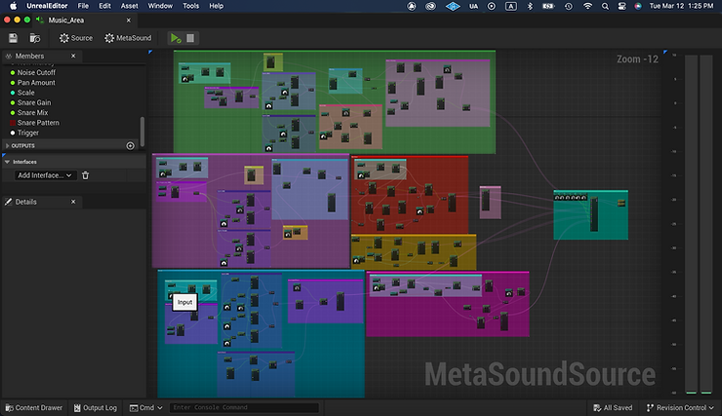Open the Help menu
Screen dimensions: 722x416
tap(216, 6)
